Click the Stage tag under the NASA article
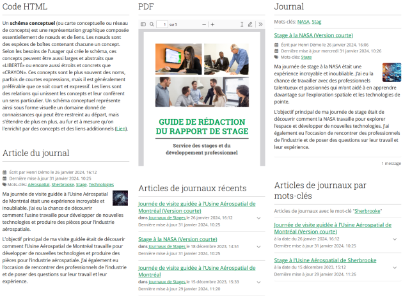Screen dimensions: 403x298 click(306, 57)
